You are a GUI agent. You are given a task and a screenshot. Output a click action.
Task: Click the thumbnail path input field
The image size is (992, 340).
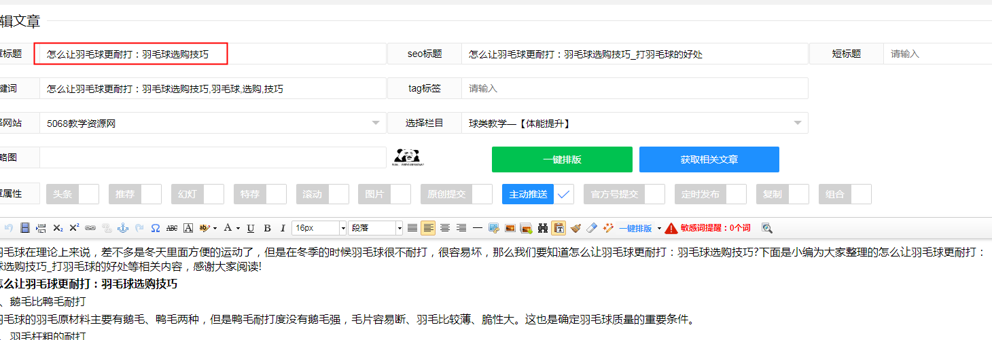coord(213,157)
